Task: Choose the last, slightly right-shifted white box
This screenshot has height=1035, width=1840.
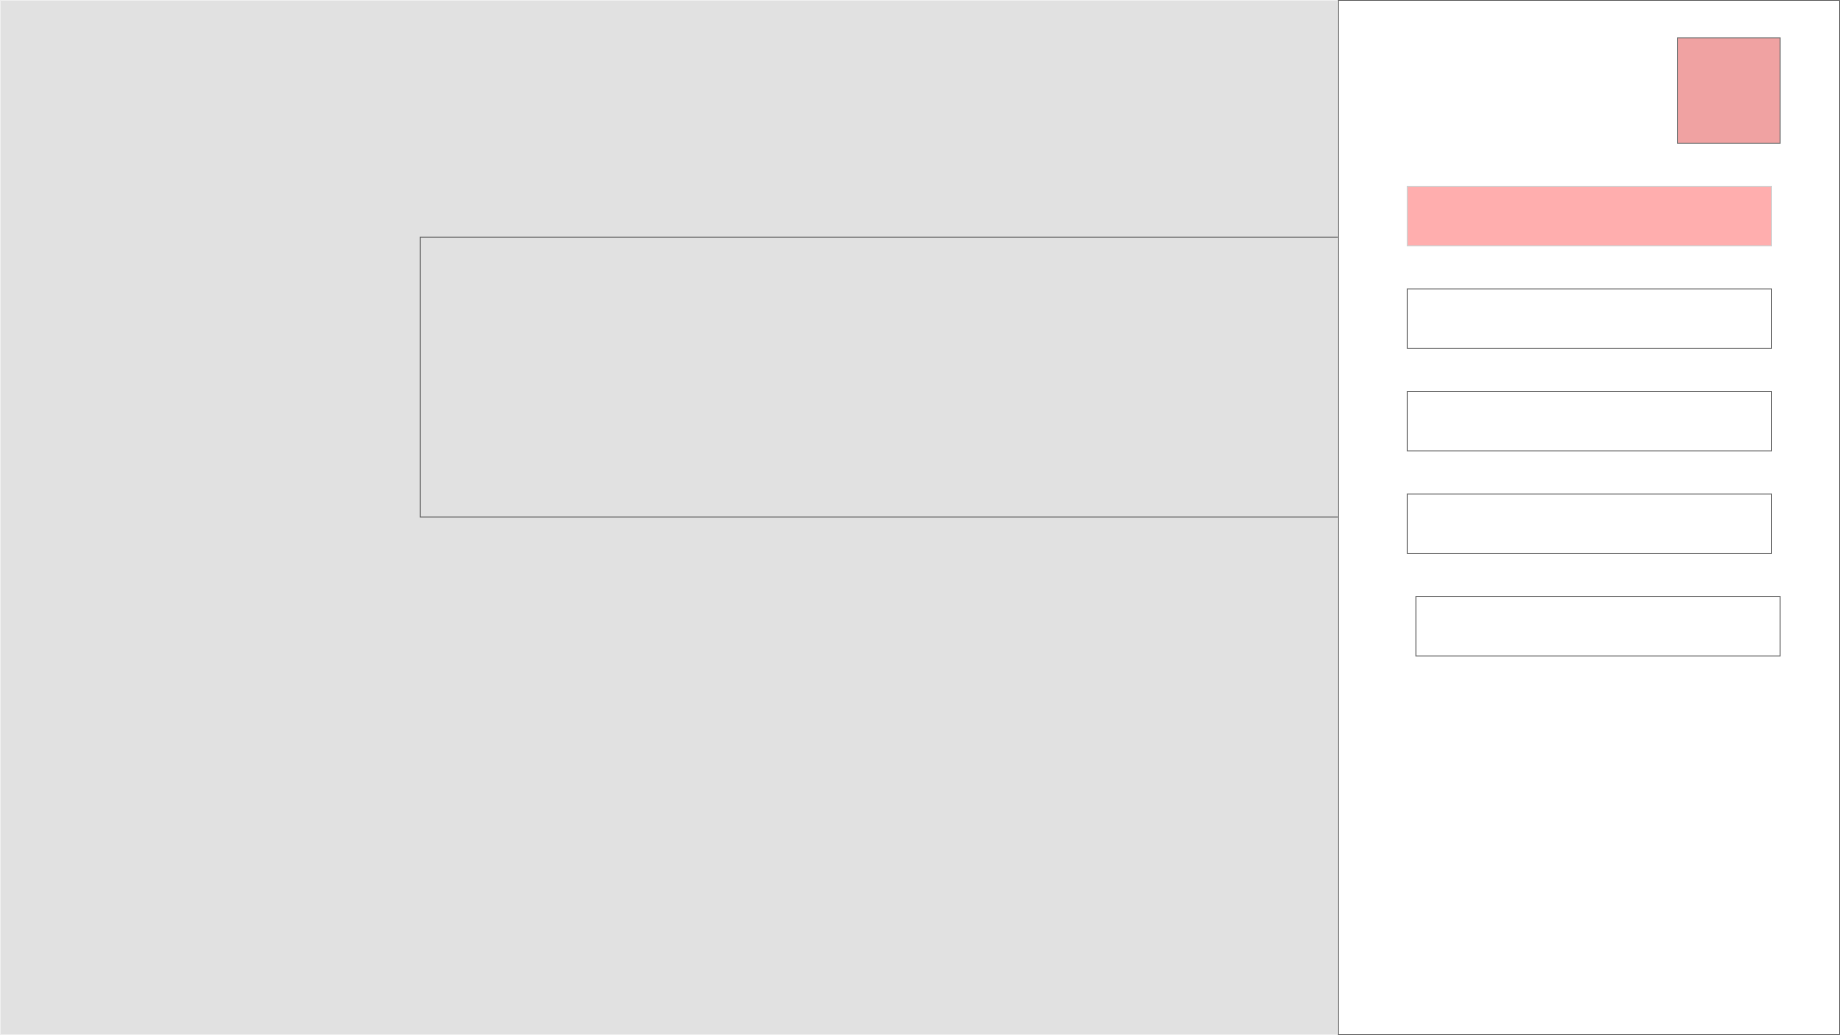Action: 1597,626
